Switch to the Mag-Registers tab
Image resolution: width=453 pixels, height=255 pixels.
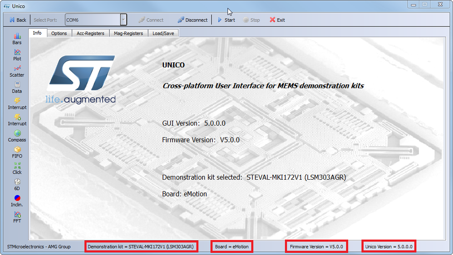pos(128,33)
